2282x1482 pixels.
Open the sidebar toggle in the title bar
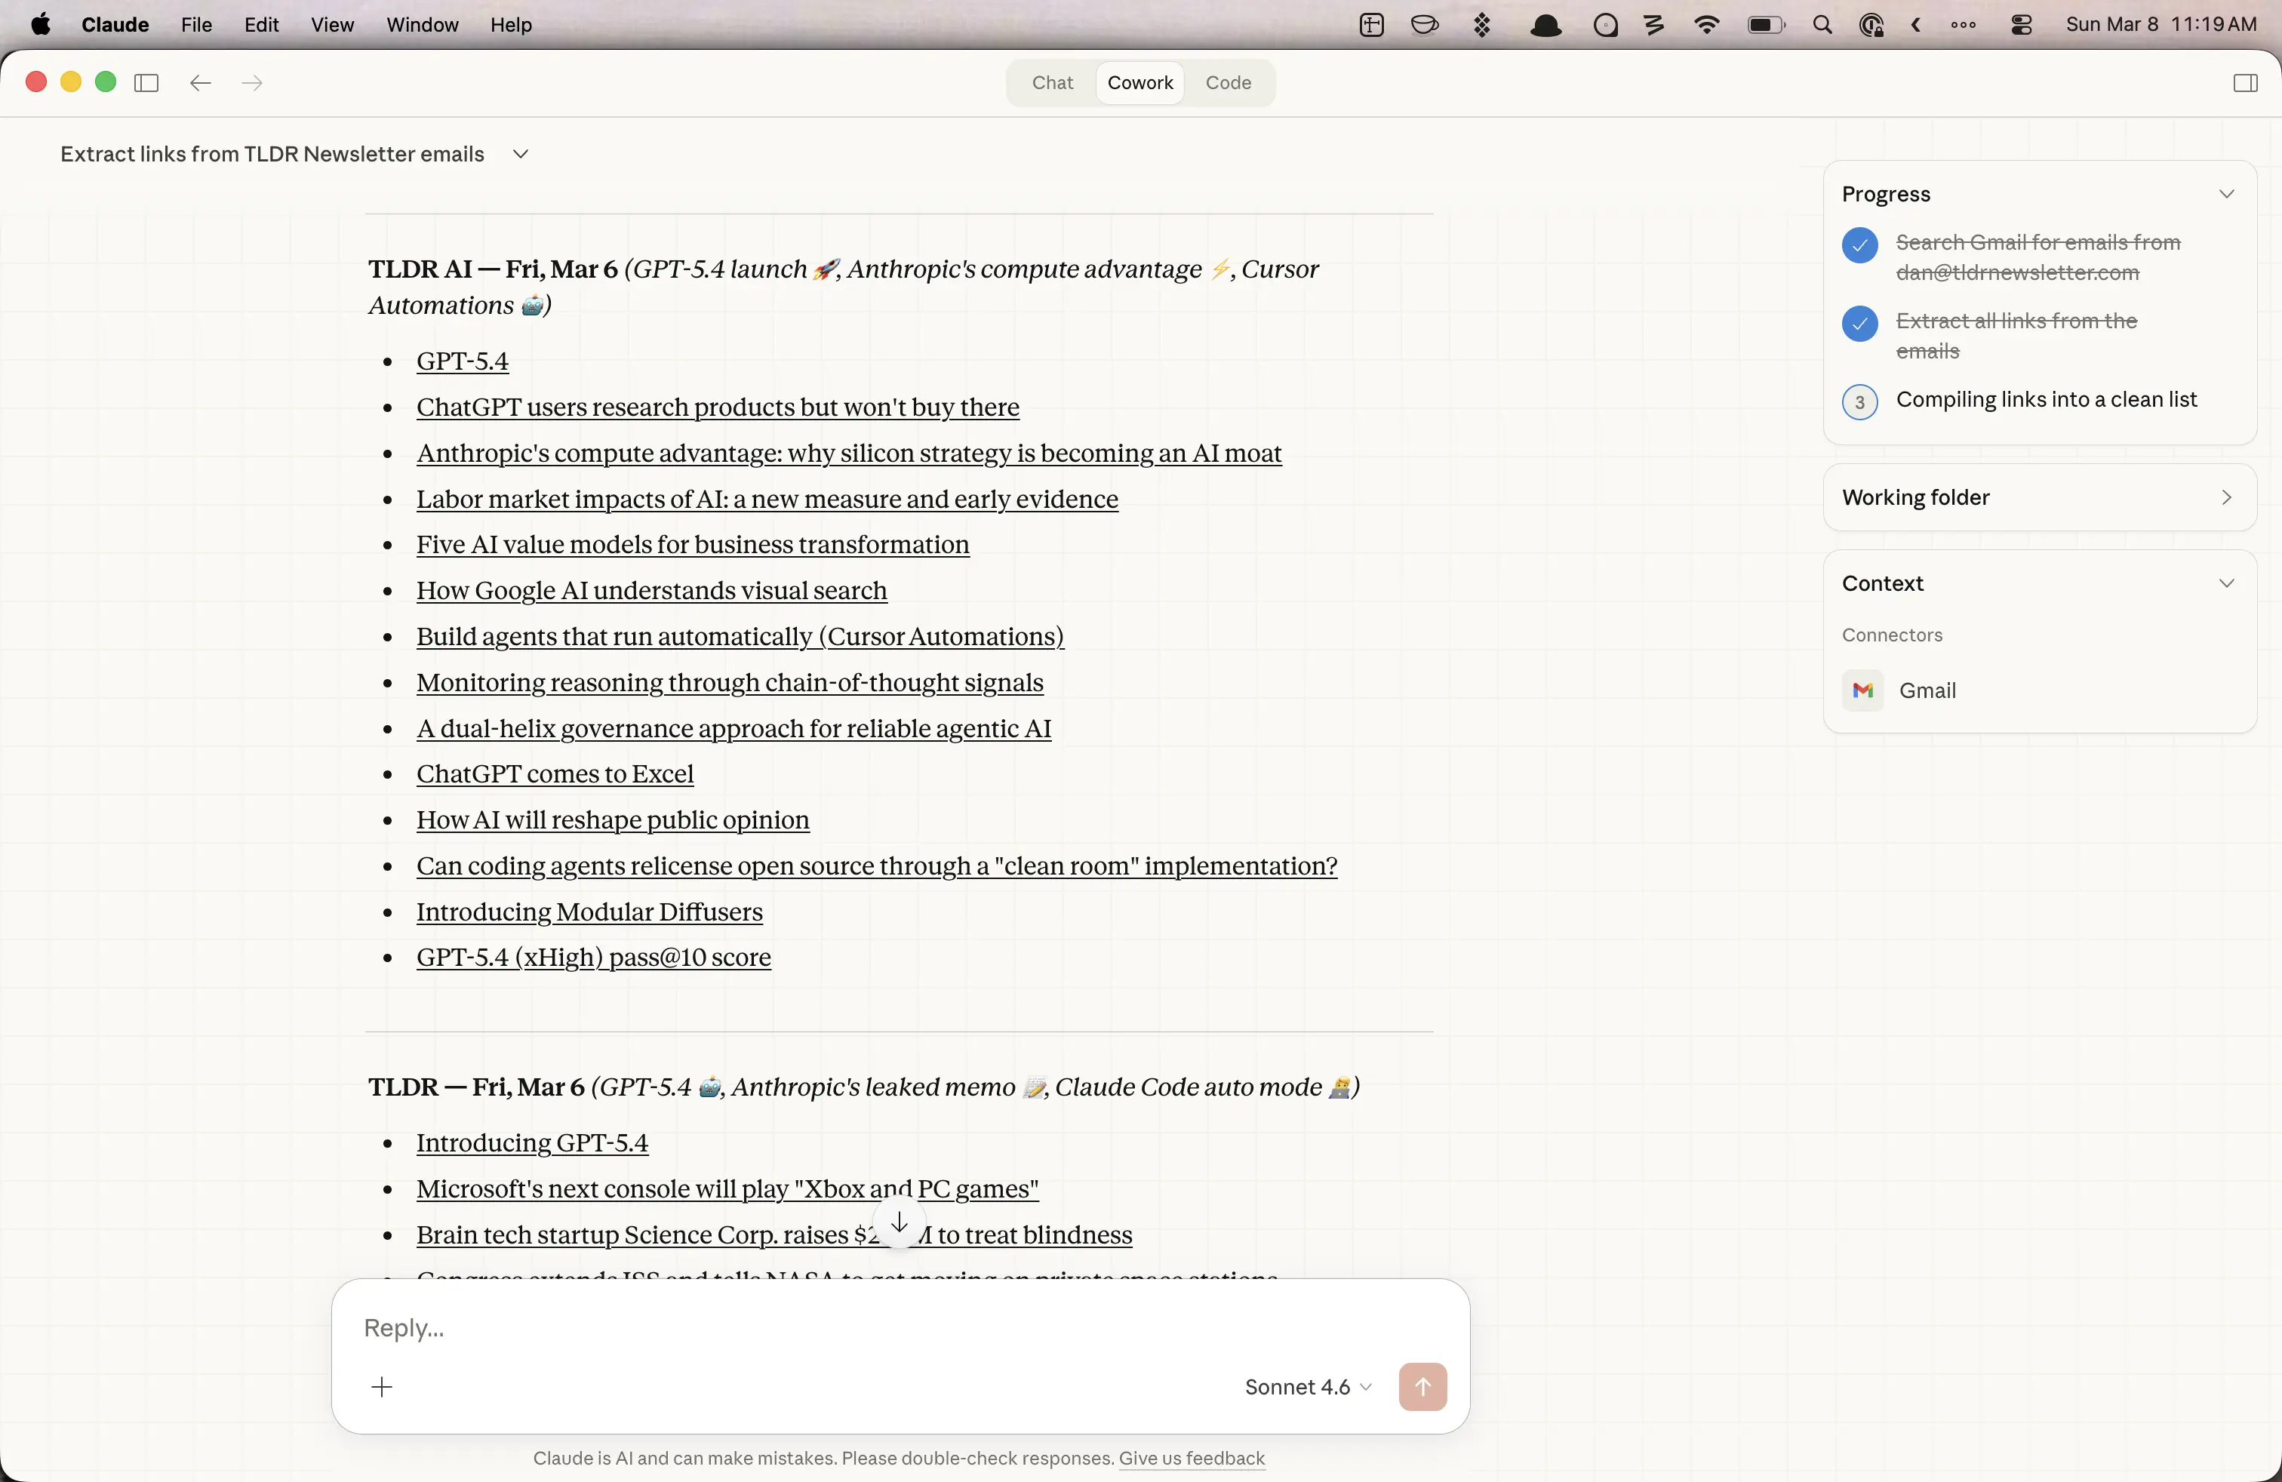click(146, 82)
